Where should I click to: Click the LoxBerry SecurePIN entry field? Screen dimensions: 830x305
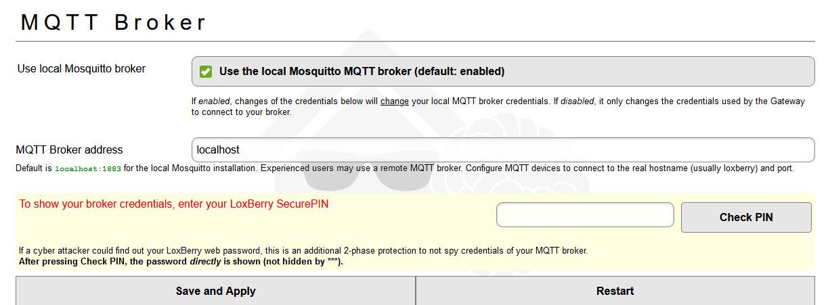coord(585,215)
